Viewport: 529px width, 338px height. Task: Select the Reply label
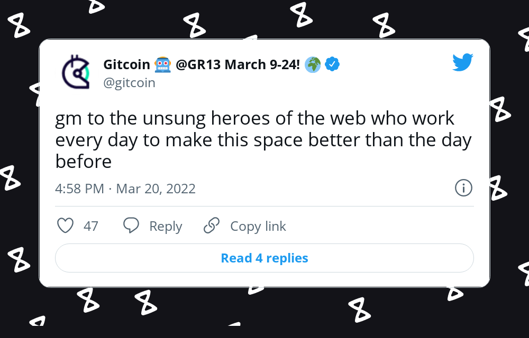pos(165,226)
